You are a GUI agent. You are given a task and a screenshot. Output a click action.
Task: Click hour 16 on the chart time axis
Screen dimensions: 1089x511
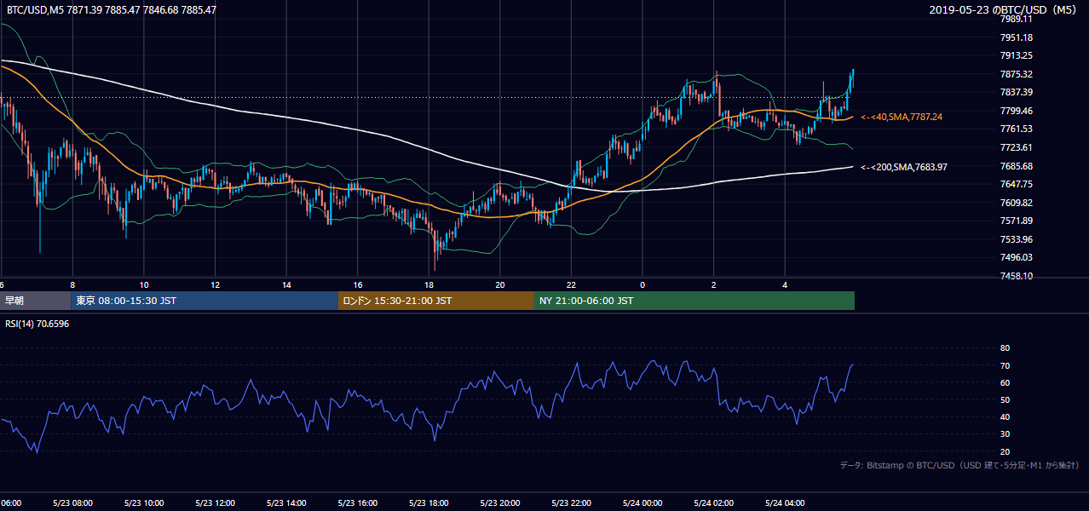click(x=358, y=285)
